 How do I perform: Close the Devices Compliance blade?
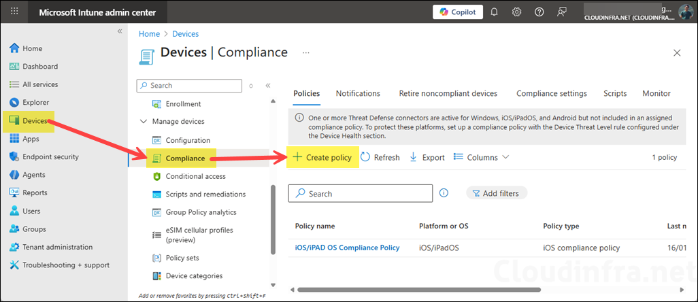[677, 53]
